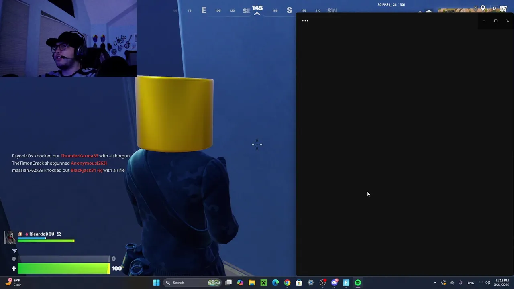Screen dimensions: 514x289
Task: Click the RicardoDOU squad member name
Action: tap(42, 234)
